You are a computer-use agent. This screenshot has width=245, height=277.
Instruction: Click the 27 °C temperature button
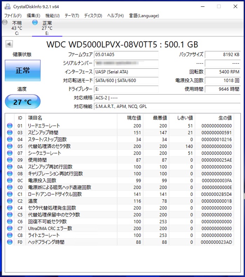pos(22,101)
